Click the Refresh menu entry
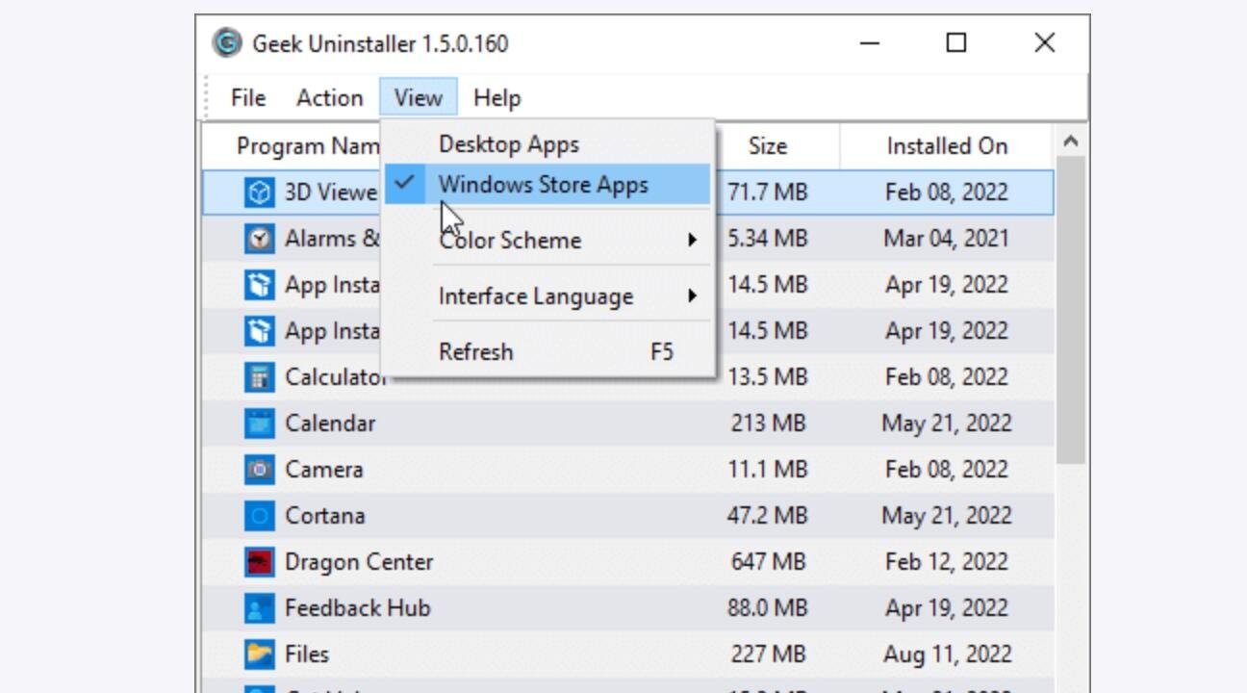Viewport: 1247px width, 693px height. (x=475, y=352)
